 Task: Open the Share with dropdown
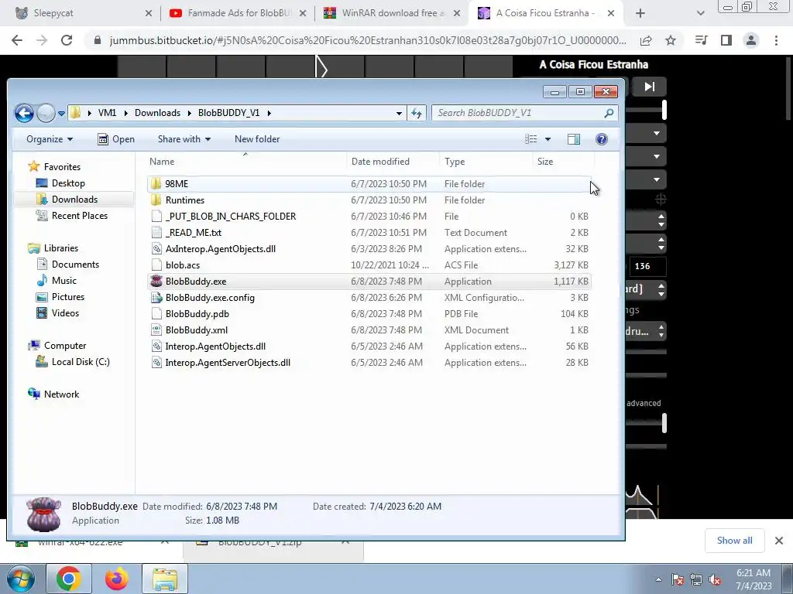click(x=184, y=139)
